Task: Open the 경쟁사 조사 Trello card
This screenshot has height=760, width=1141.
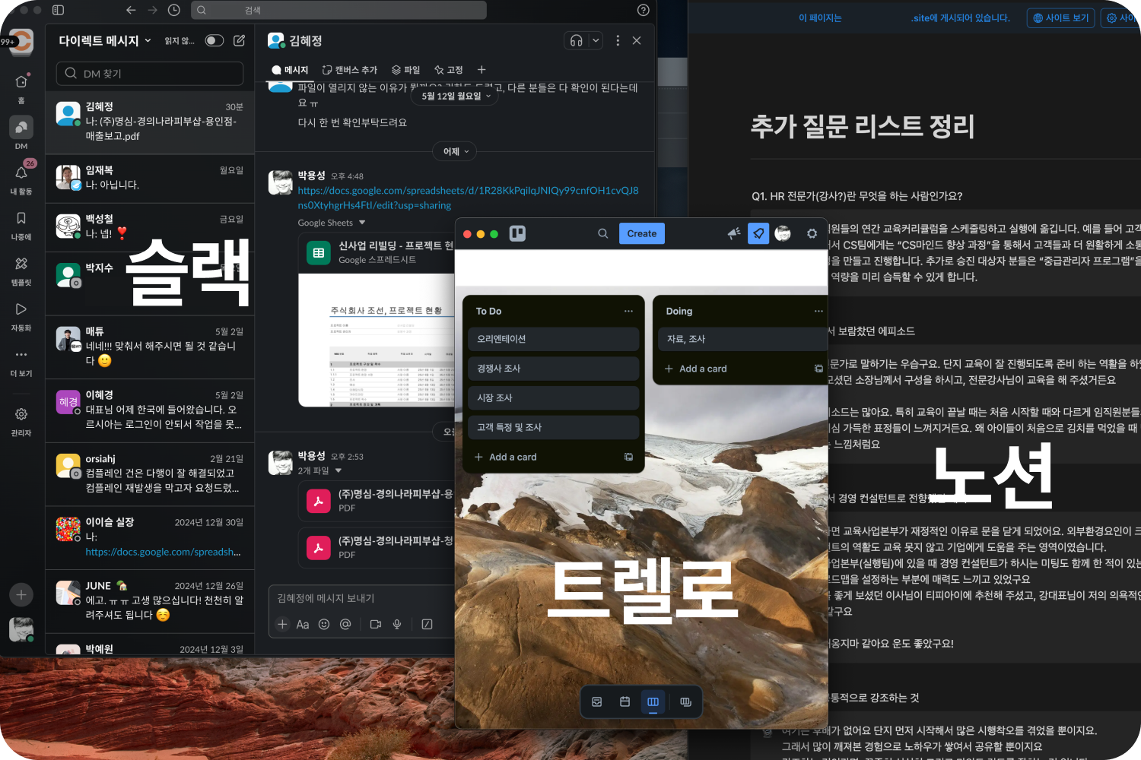Action: click(553, 369)
